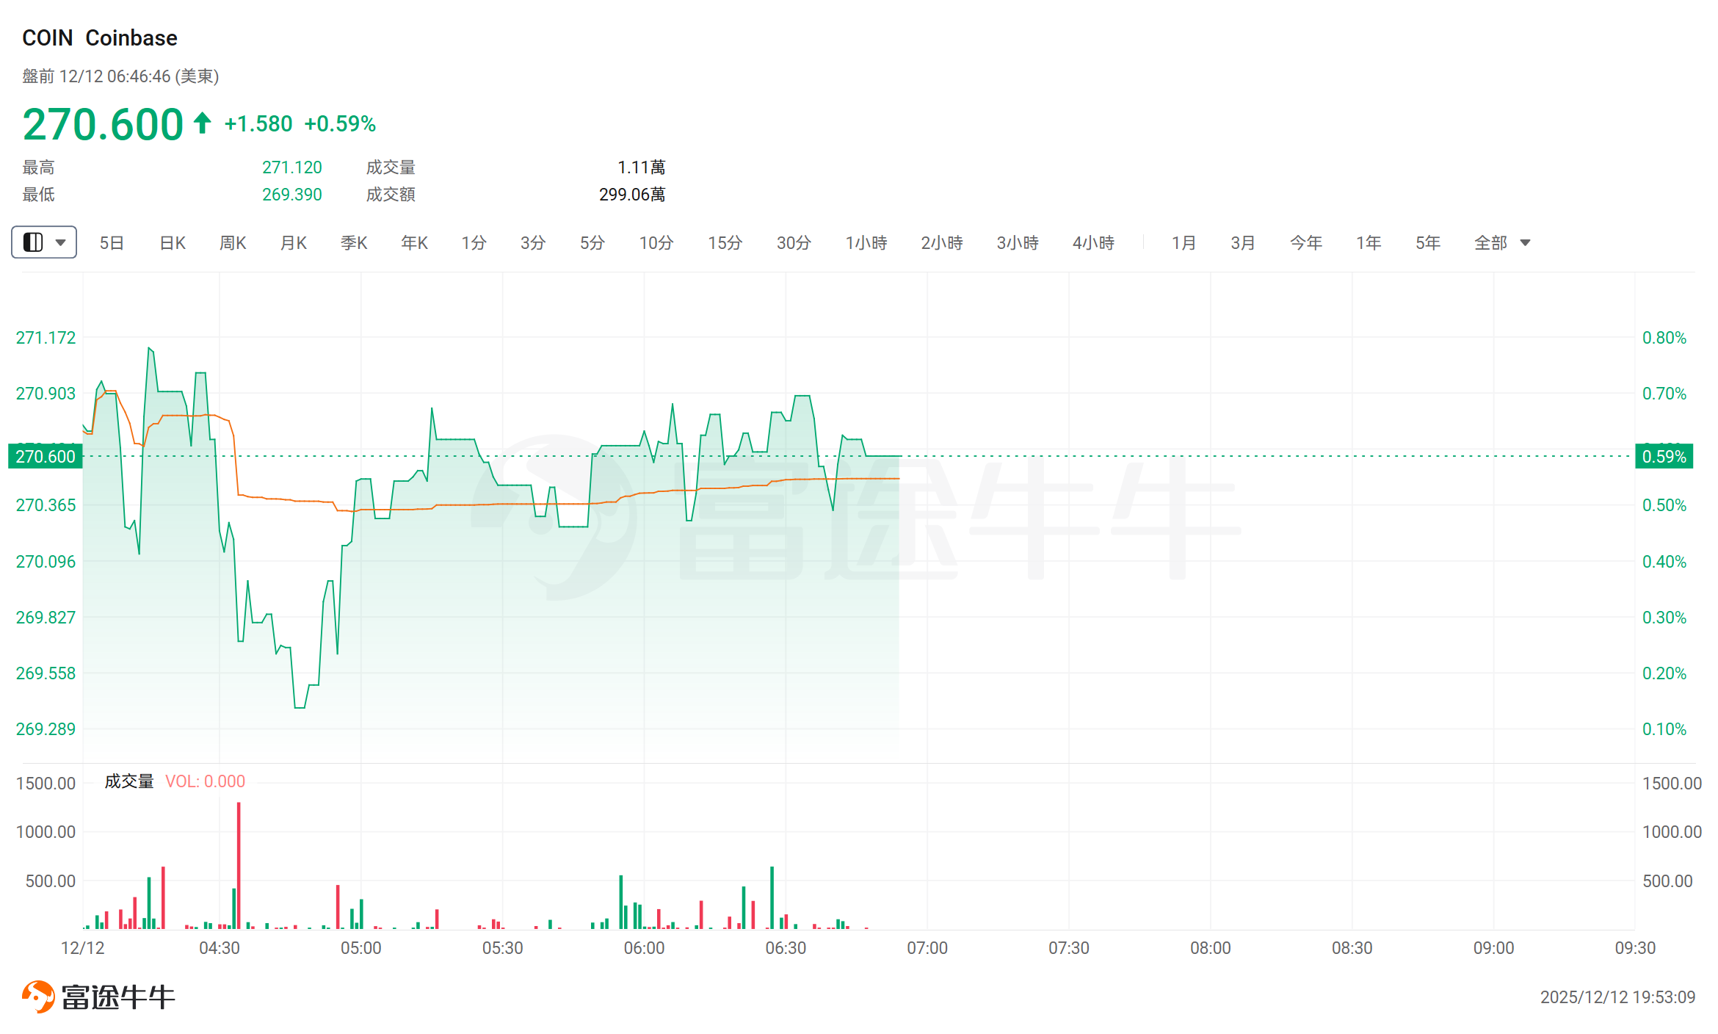This screenshot has height=1034, width=1718.
Task: Switch to the 5日 chart view
Action: coord(112,243)
